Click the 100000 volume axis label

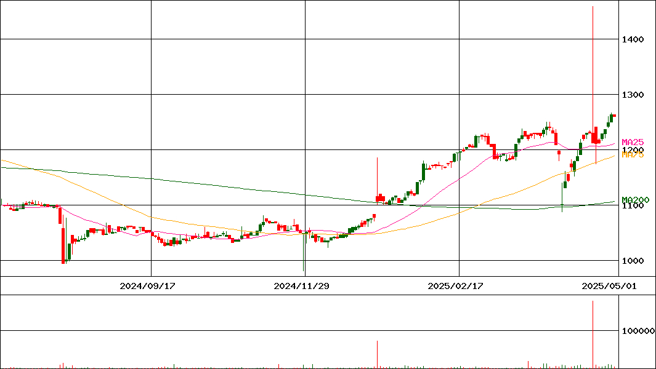point(638,331)
